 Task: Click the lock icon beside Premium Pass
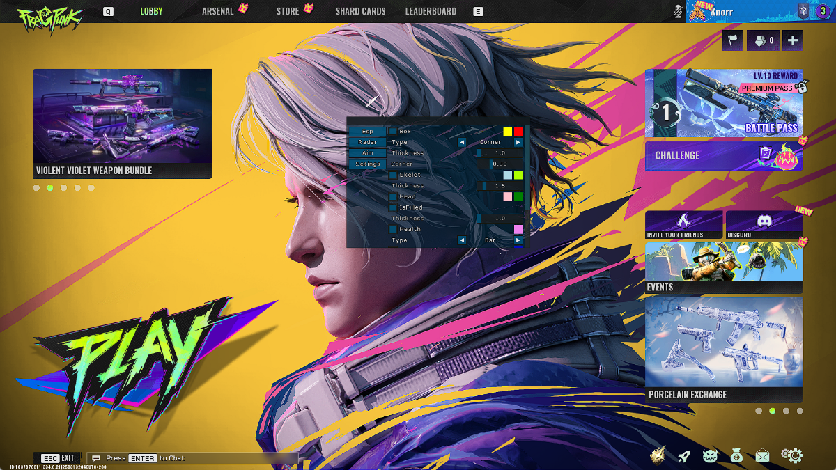tap(802, 86)
